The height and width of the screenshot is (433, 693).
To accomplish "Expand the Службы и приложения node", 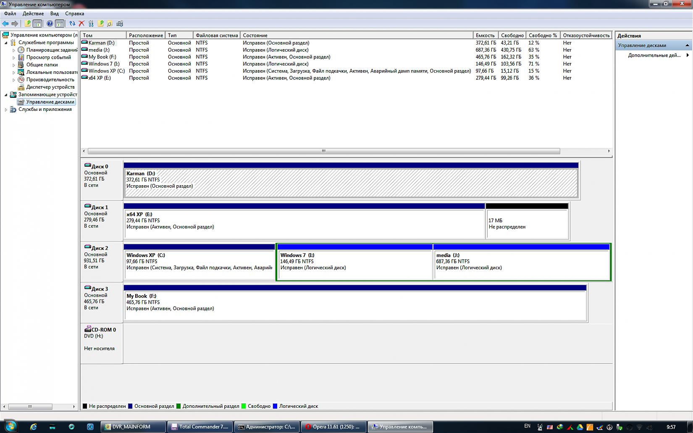I will (6, 110).
